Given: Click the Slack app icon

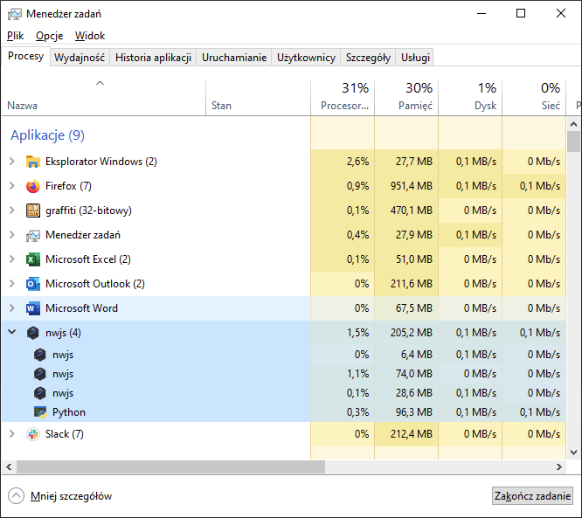Looking at the screenshot, I should (x=33, y=434).
